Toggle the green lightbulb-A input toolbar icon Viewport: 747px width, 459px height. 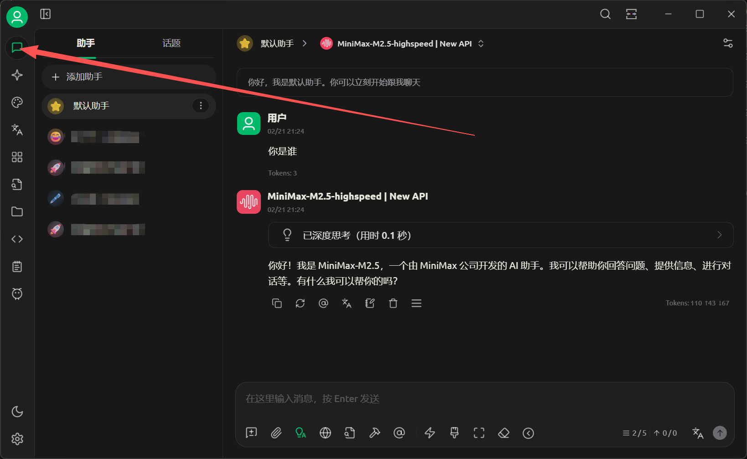click(301, 433)
